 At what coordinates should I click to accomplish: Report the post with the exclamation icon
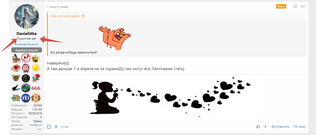(x=56, y=127)
